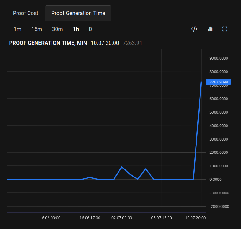Select the 10.07 20:00 time marker

point(195,218)
